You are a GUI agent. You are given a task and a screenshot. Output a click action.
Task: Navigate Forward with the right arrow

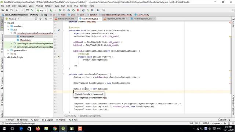pyautogui.click(x=22, y=10)
